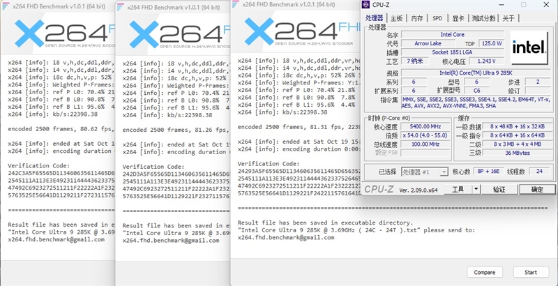The image size is (558, 286).
Task: Click the 二级 cache value 8 x 3 MB + 4 x 4 MB
Action: coord(517,144)
